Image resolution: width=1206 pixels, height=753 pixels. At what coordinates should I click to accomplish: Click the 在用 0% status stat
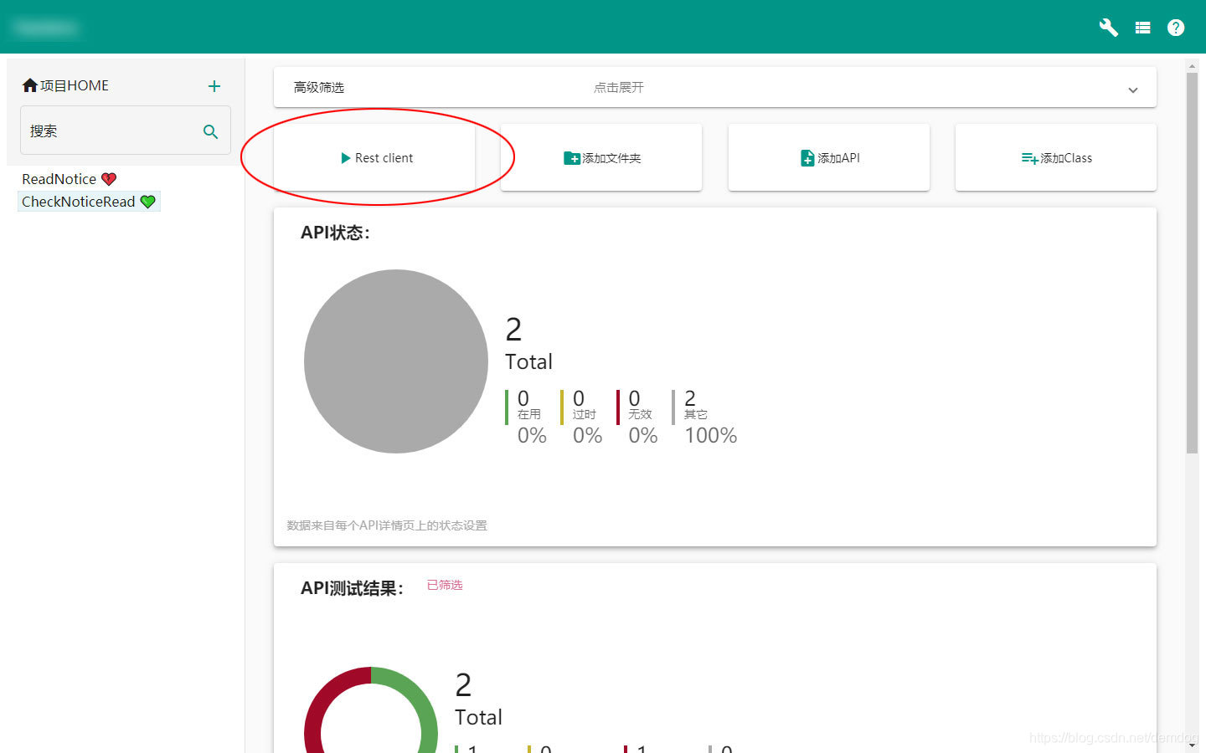click(x=528, y=417)
